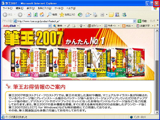The width and height of the screenshot is (160, 120).
Task: Expand the Mail icon dropdown arrow
Action: pos(91,15)
